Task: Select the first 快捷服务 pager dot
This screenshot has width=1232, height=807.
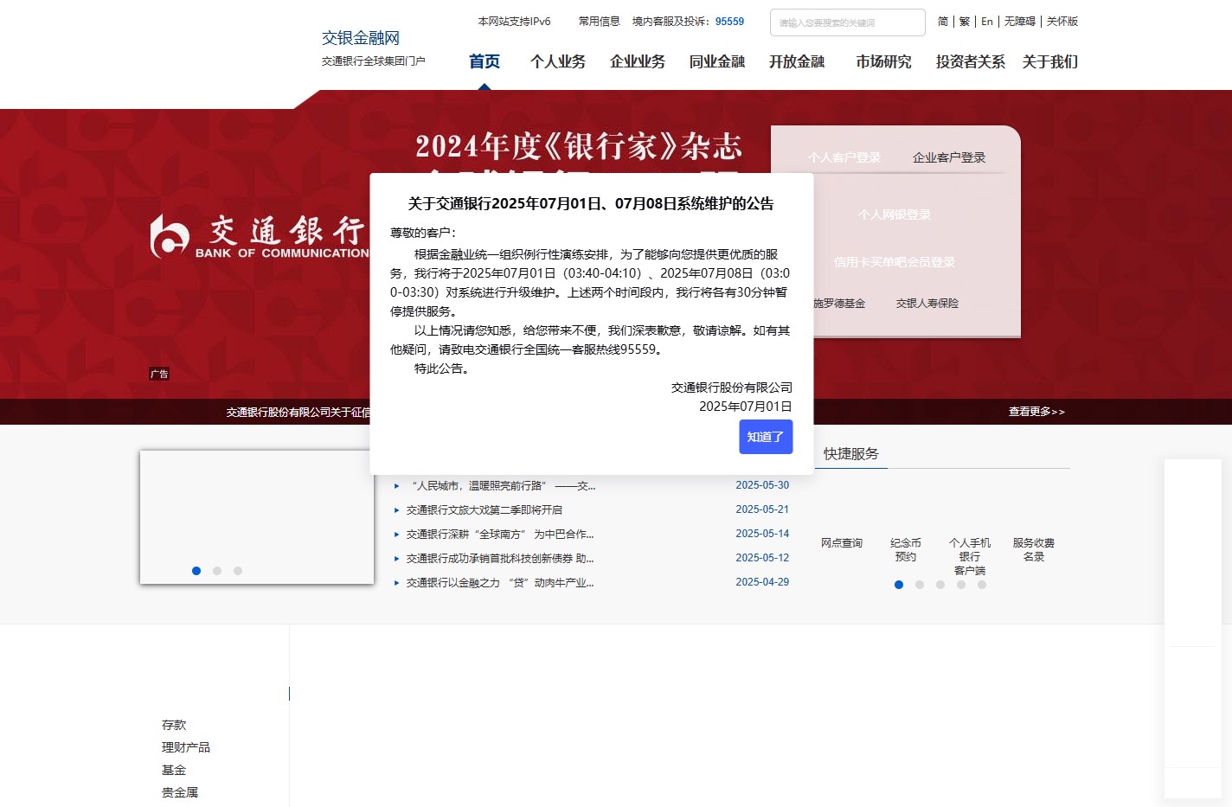Action: pyautogui.click(x=899, y=585)
